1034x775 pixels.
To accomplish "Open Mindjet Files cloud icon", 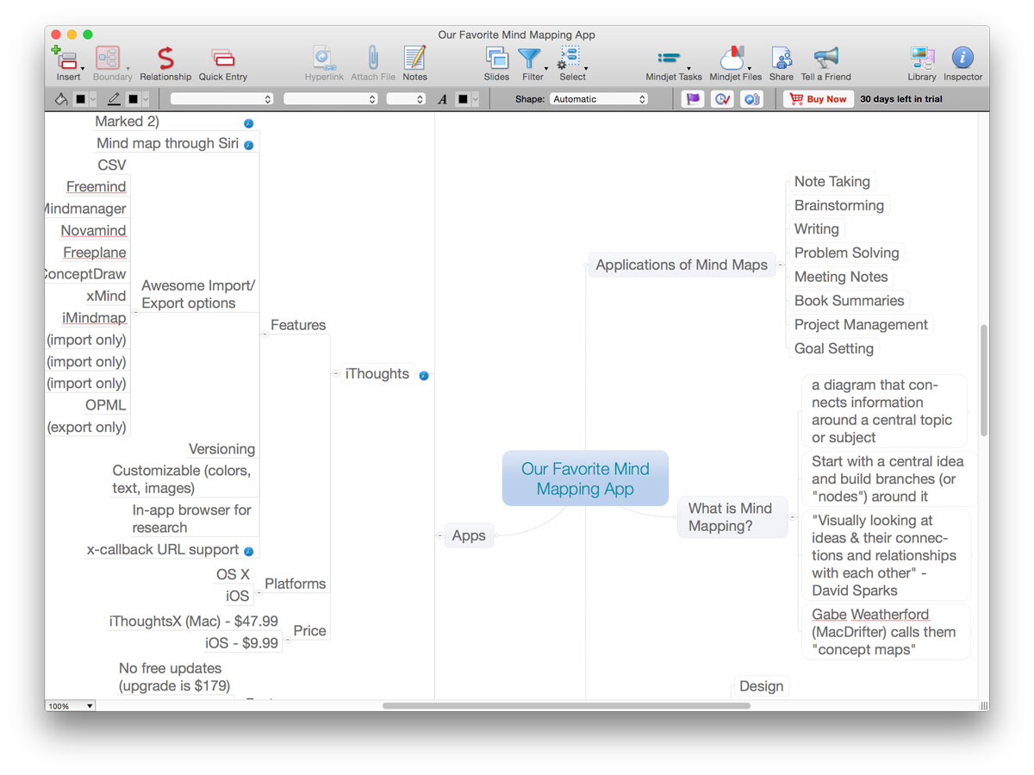I will point(732,58).
